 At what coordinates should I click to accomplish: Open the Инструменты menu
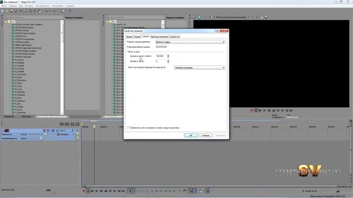coord(42,6)
